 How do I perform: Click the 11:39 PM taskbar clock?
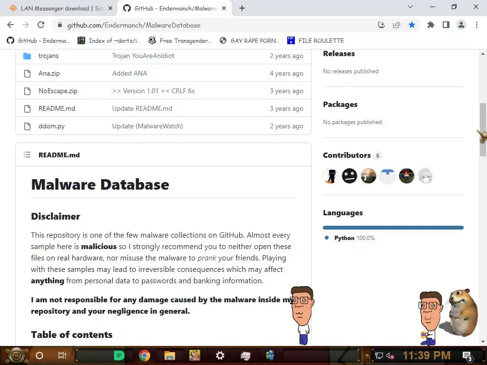(x=427, y=355)
